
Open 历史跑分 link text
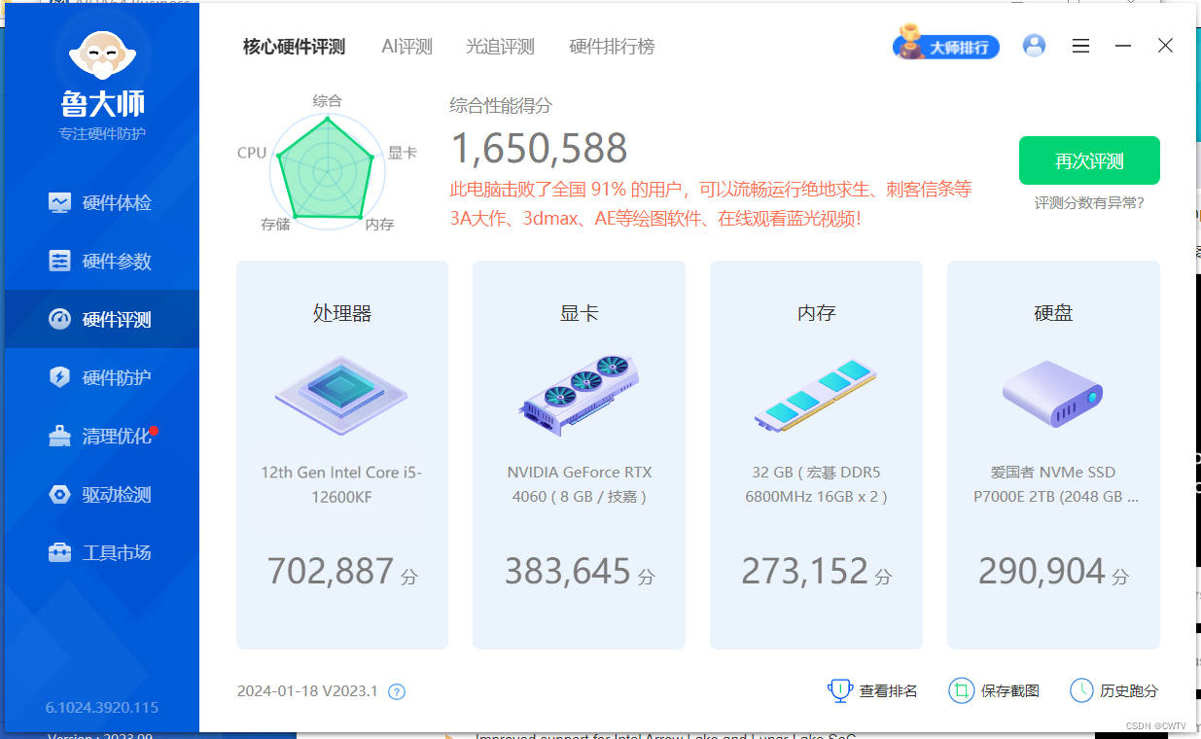[x=1129, y=691]
